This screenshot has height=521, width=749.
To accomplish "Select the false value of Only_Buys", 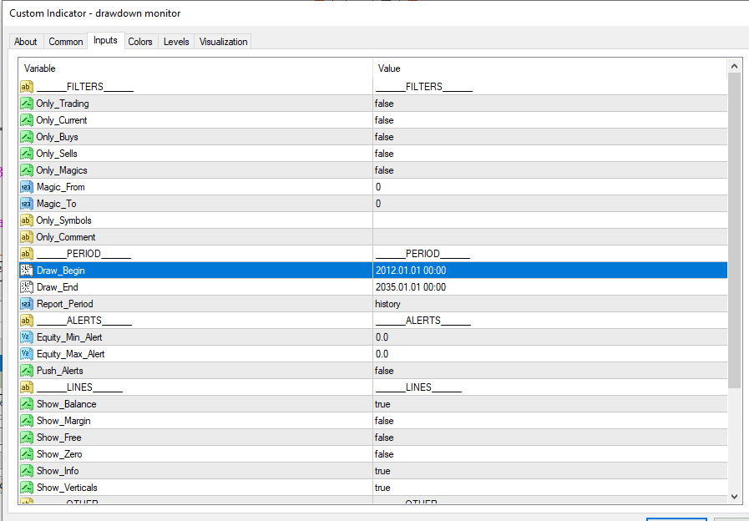I will click(x=384, y=137).
